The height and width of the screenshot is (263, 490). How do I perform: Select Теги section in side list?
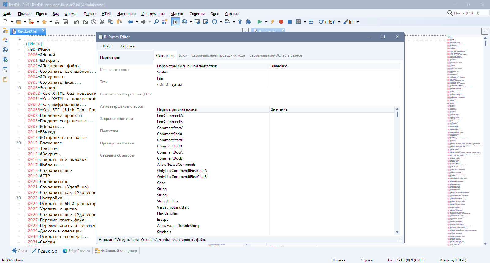click(125, 82)
